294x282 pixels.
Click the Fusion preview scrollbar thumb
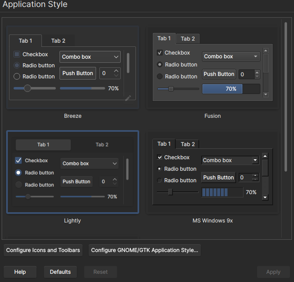click(x=266, y=63)
